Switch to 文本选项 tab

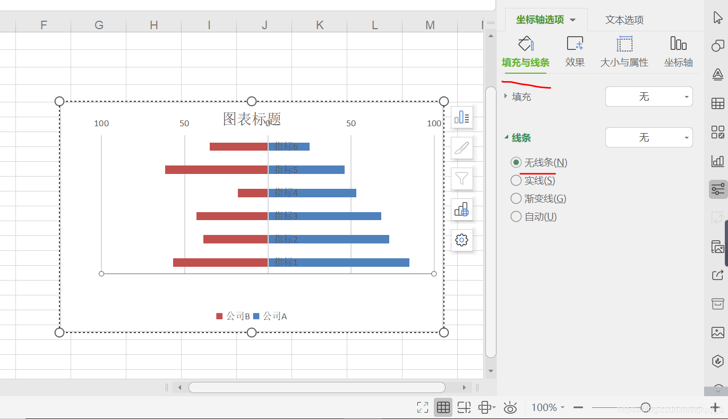(x=624, y=20)
